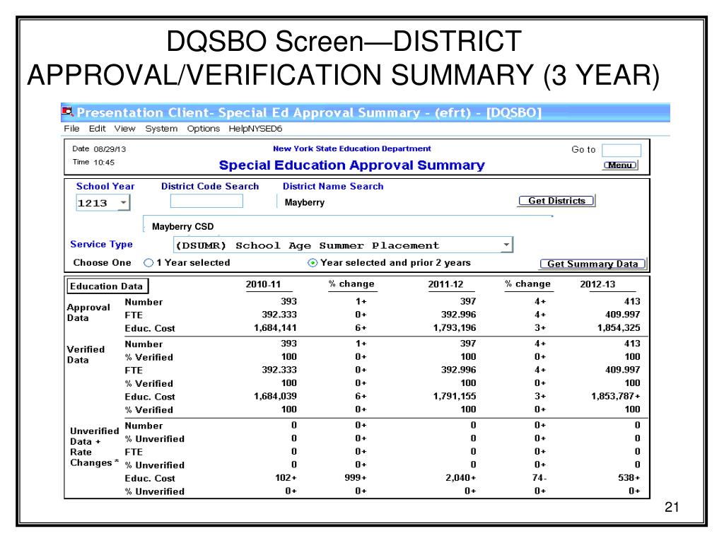Click the District Name Search field containing Mayberry

(x=304, y=202)
